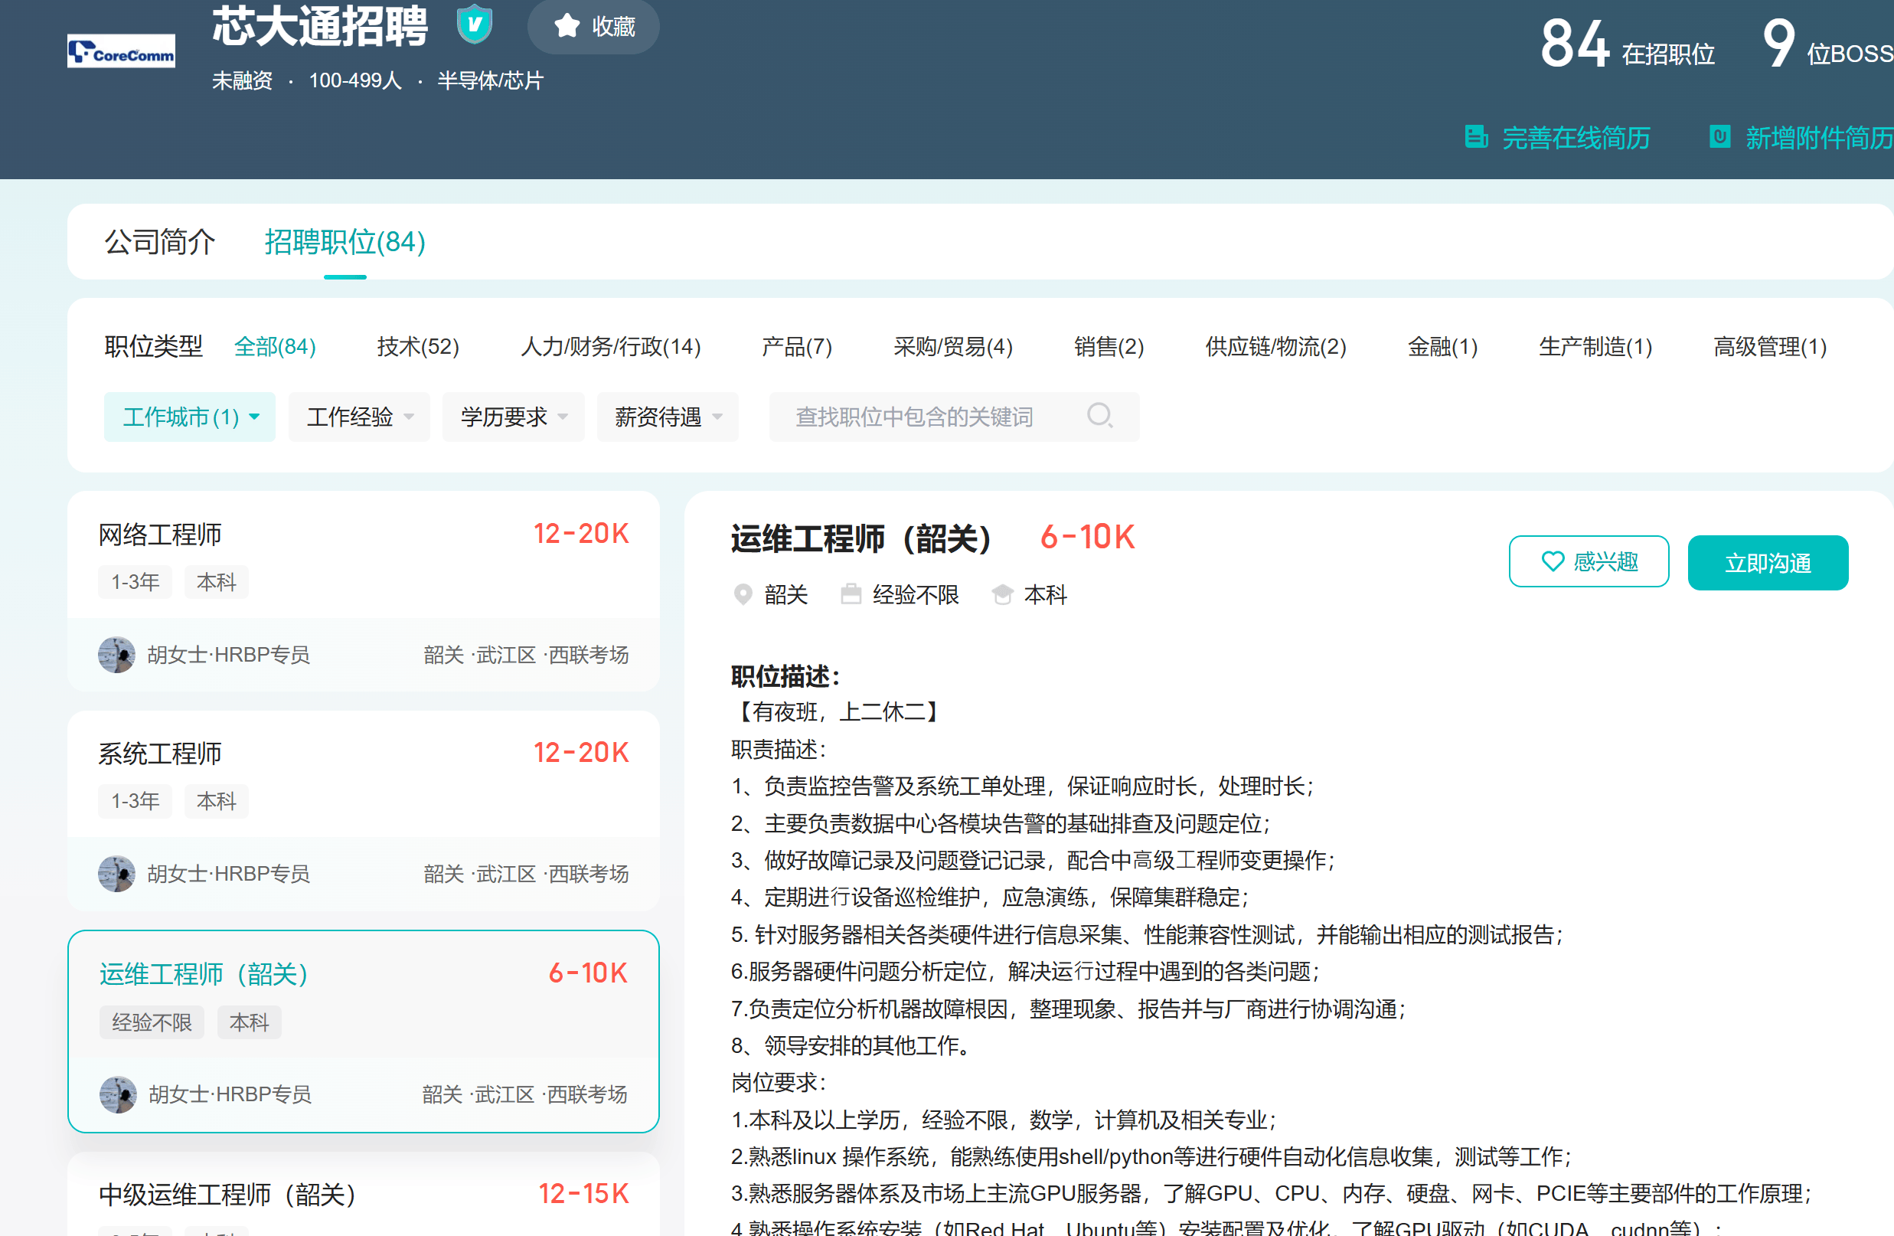Viewport: 1894px width, 1236px height.
Task: Click recruiter avatar in 运维工程师（韶关）card
Action: pos(119,1094)
